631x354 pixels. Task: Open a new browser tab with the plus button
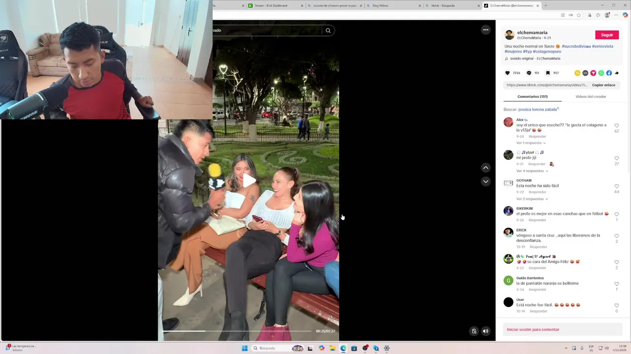pyautogui.click(x=546, y=5)
